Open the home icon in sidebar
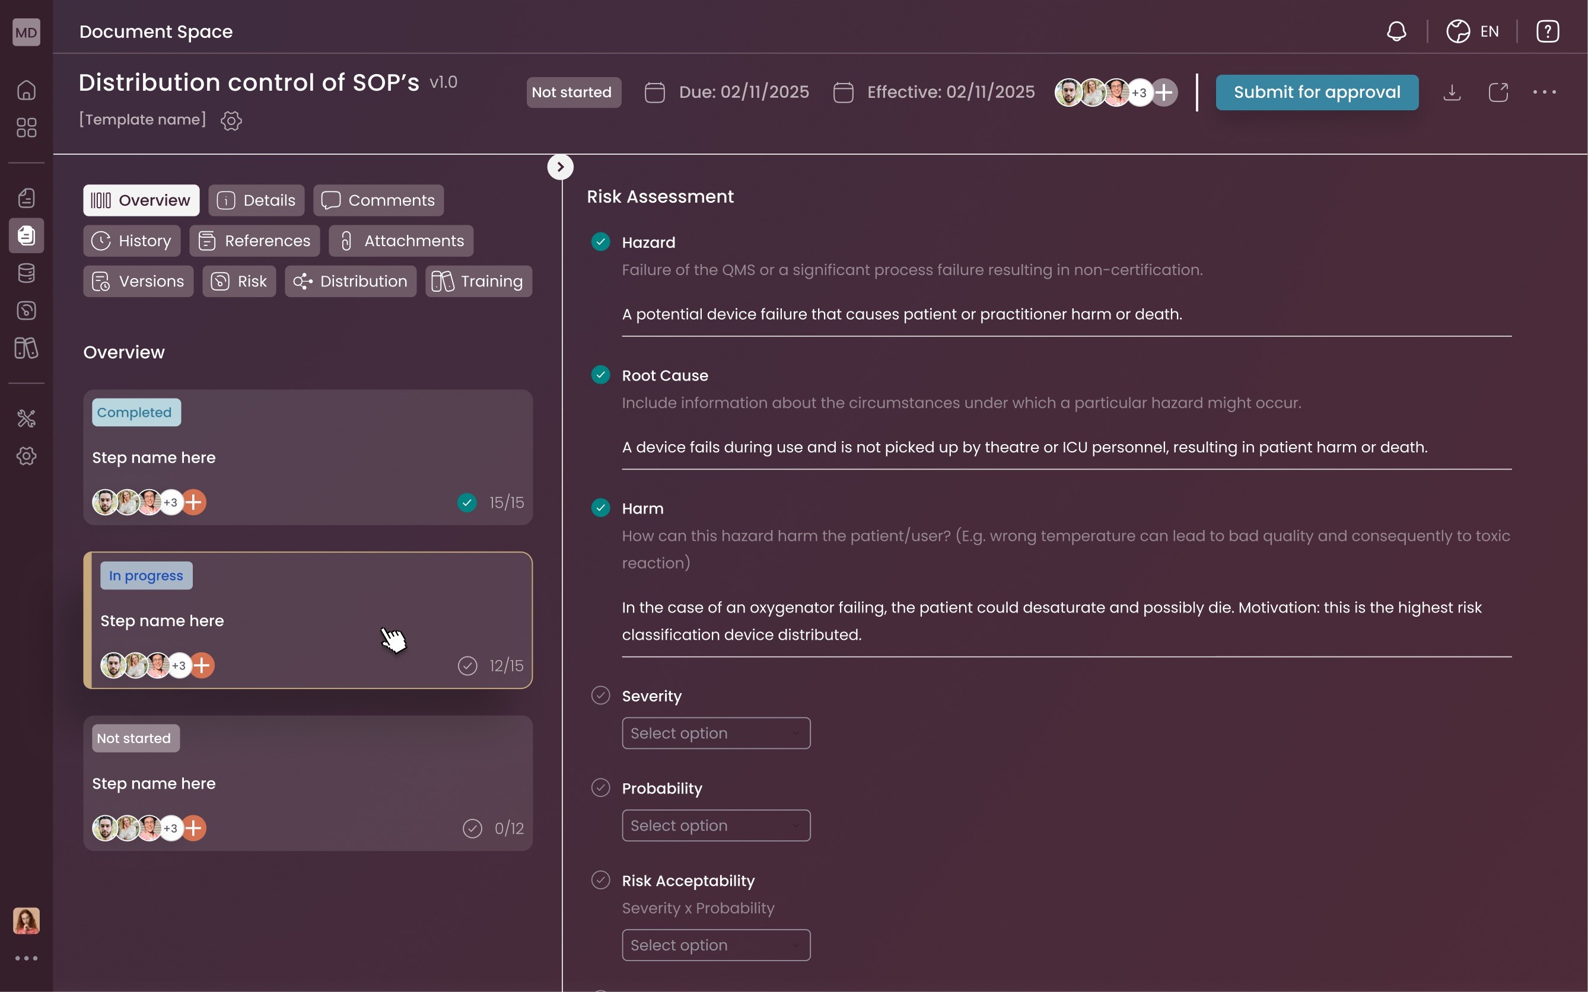Screen dimensions: 1588x992 [x=26, y=90]
